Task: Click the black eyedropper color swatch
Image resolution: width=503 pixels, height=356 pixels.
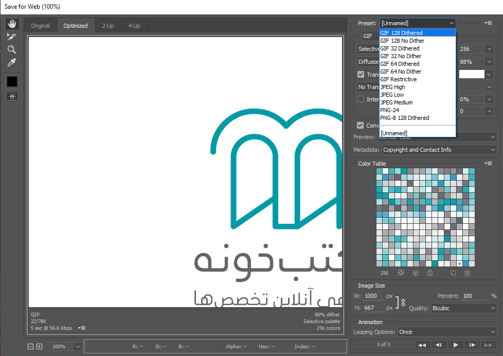Action: [12, 82]
